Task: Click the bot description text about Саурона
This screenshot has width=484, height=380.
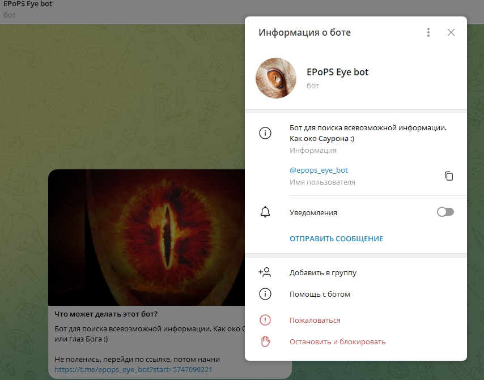Action: click(x=368, y=133)
